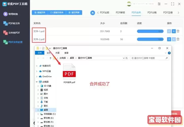Open the 文件转PDF sidebar section
The height and width of the screenshot is (127, 184).
(11, 33)
